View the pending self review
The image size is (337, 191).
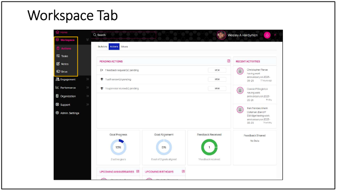(x=217, y=79)
